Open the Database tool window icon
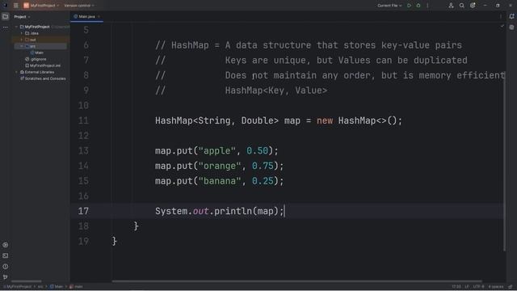 coord(511,27)
